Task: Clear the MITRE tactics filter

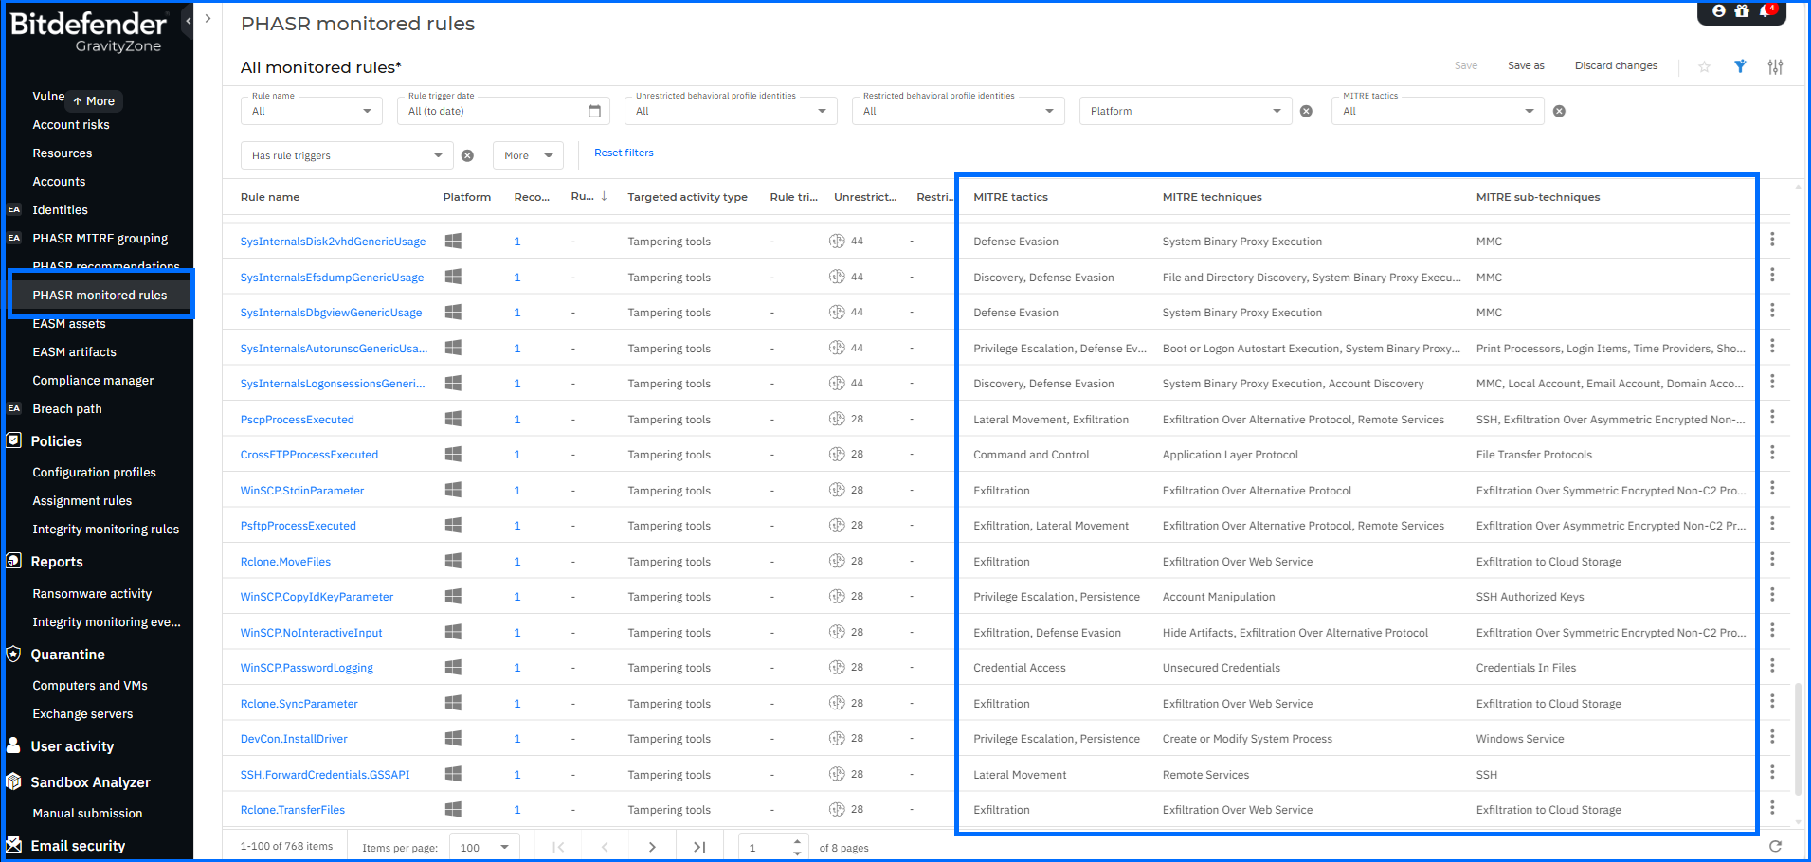Action: (x=1559, y=111)
